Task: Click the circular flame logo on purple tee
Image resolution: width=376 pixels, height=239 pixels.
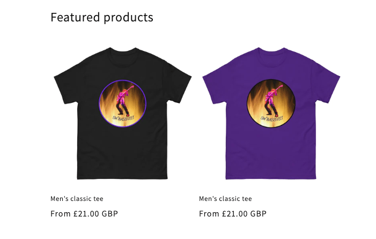Action: point(271,103)
